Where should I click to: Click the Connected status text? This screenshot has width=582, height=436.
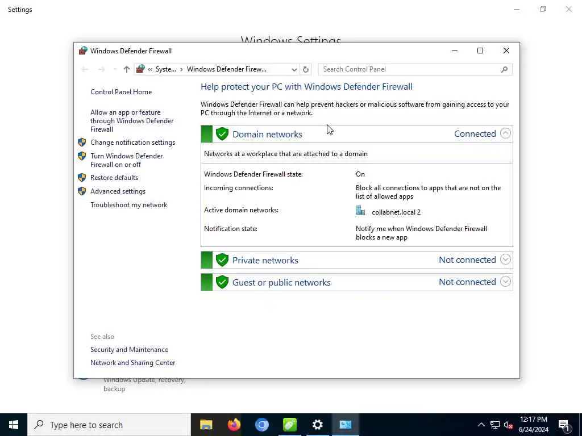point(475,134)
